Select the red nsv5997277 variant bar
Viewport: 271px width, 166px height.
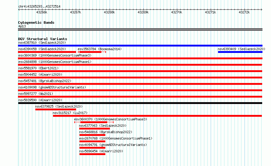140,97
